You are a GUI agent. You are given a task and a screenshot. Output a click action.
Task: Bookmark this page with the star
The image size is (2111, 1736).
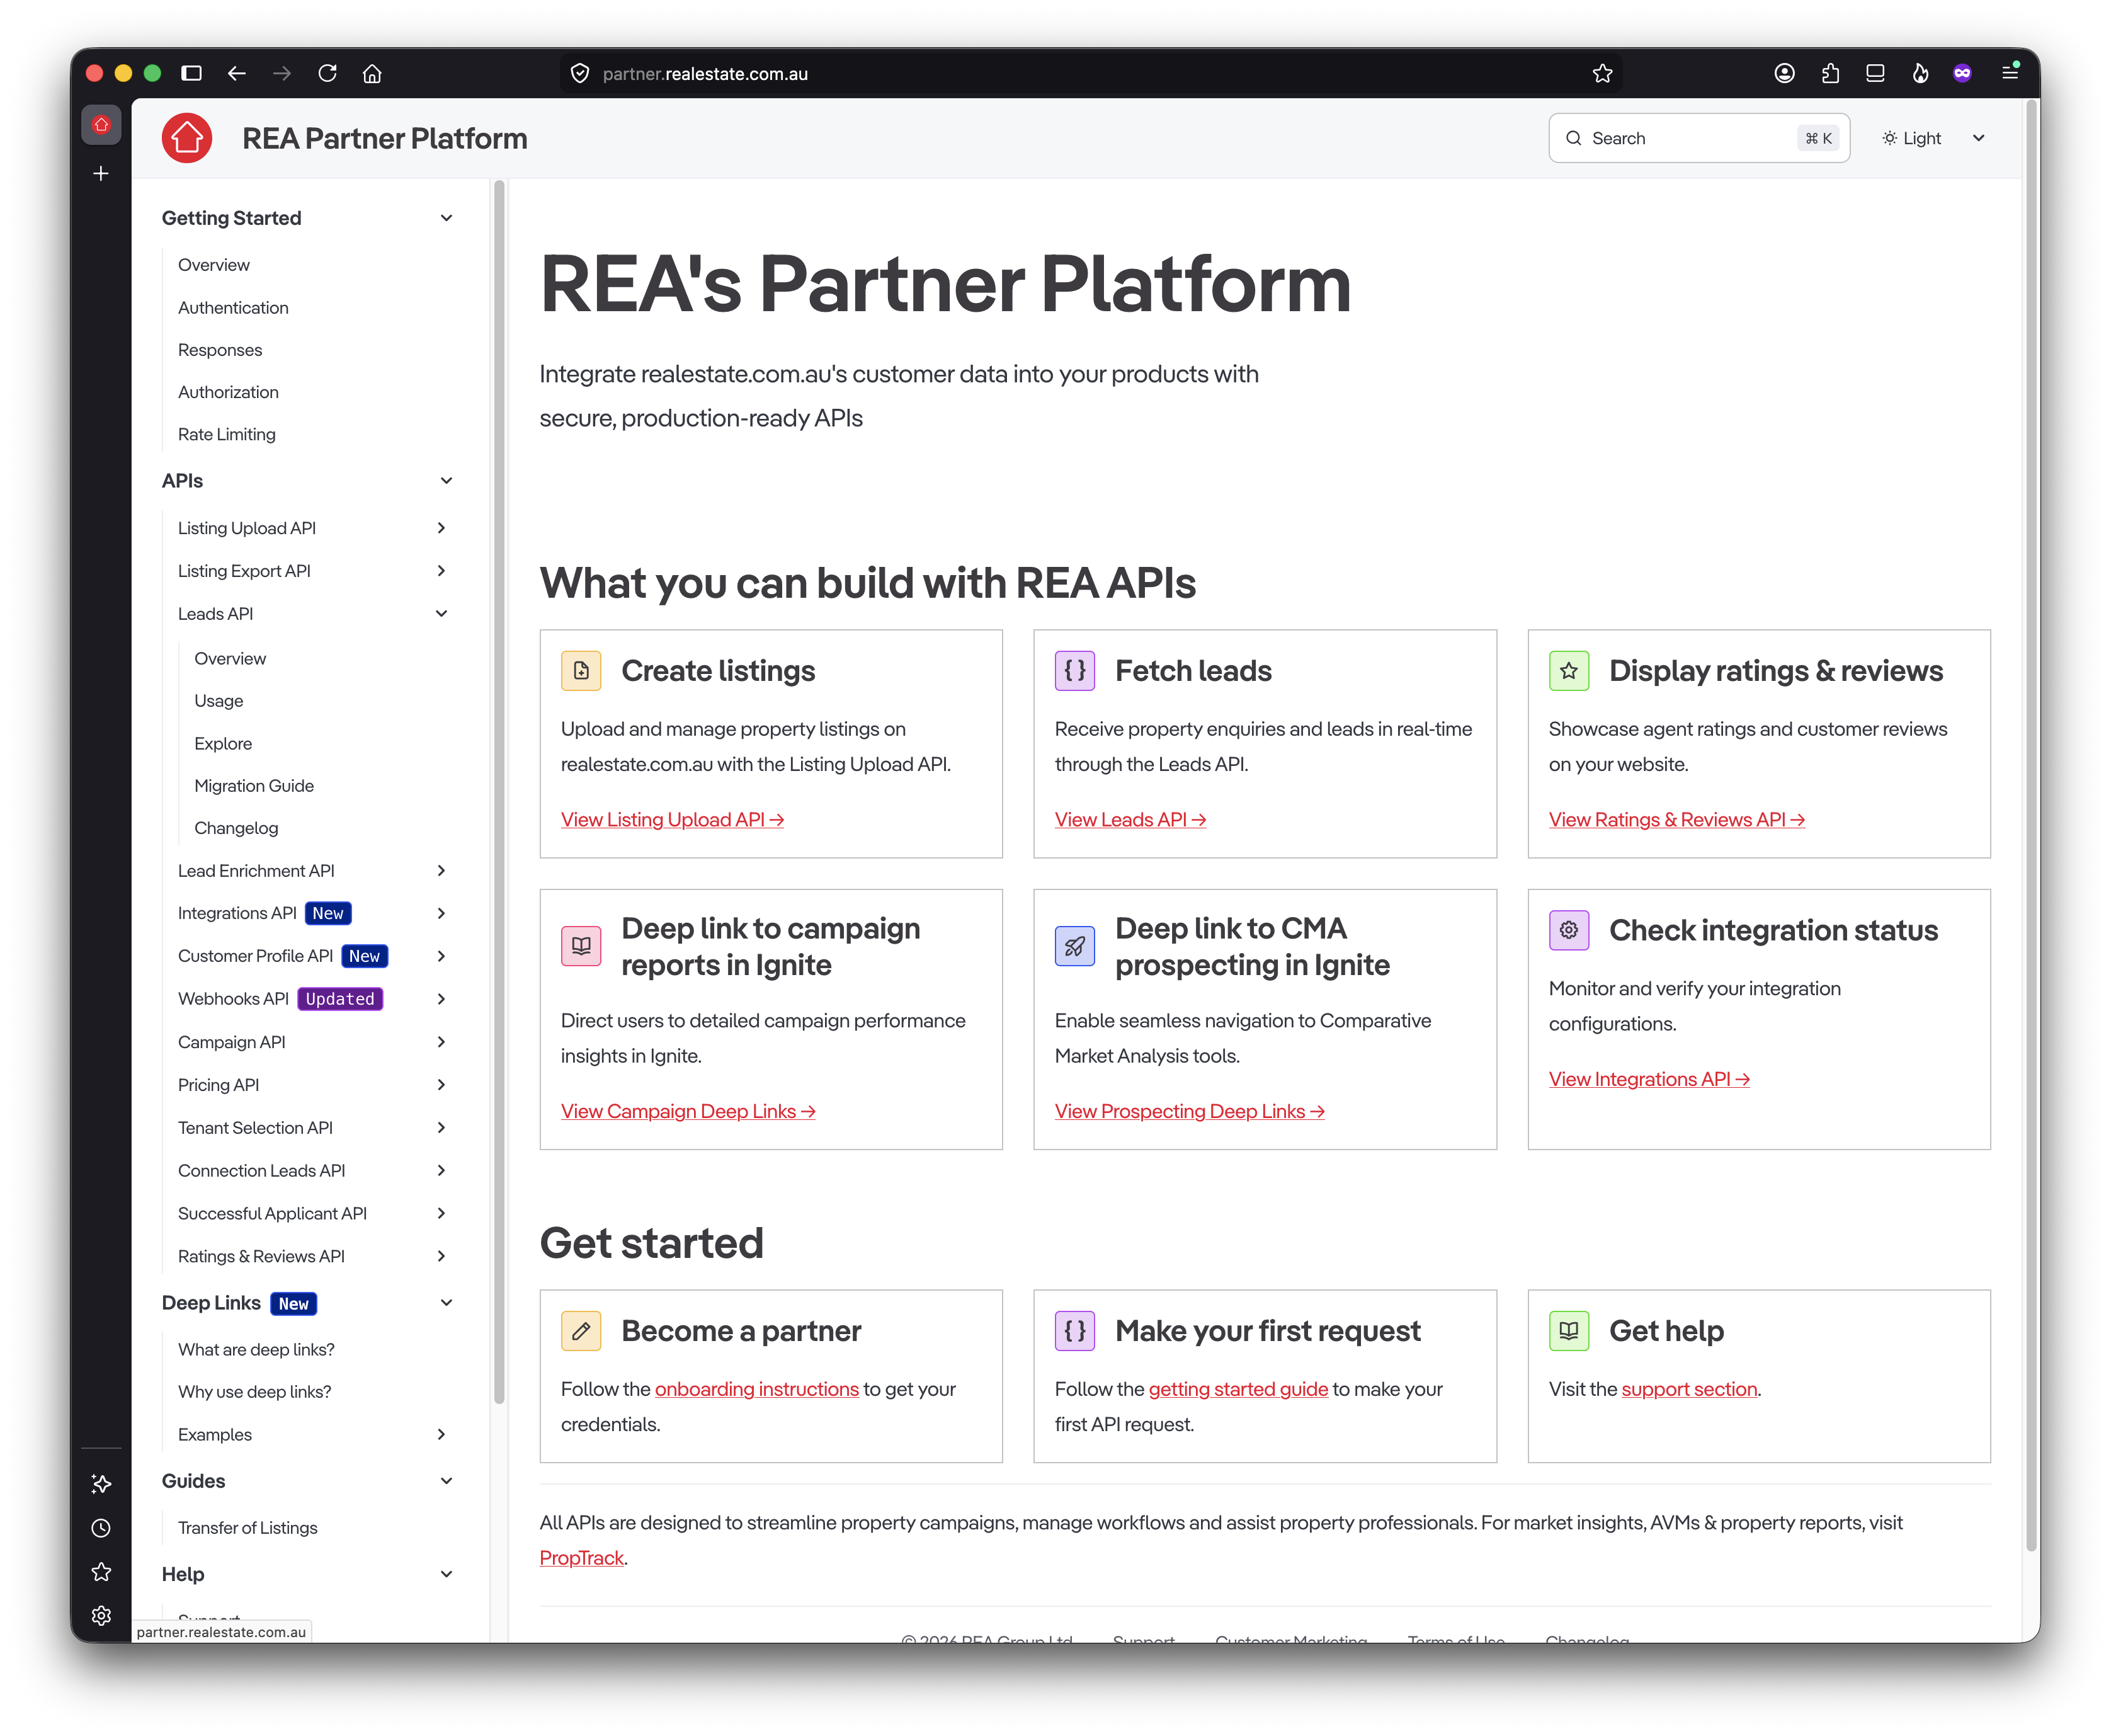1603,73
